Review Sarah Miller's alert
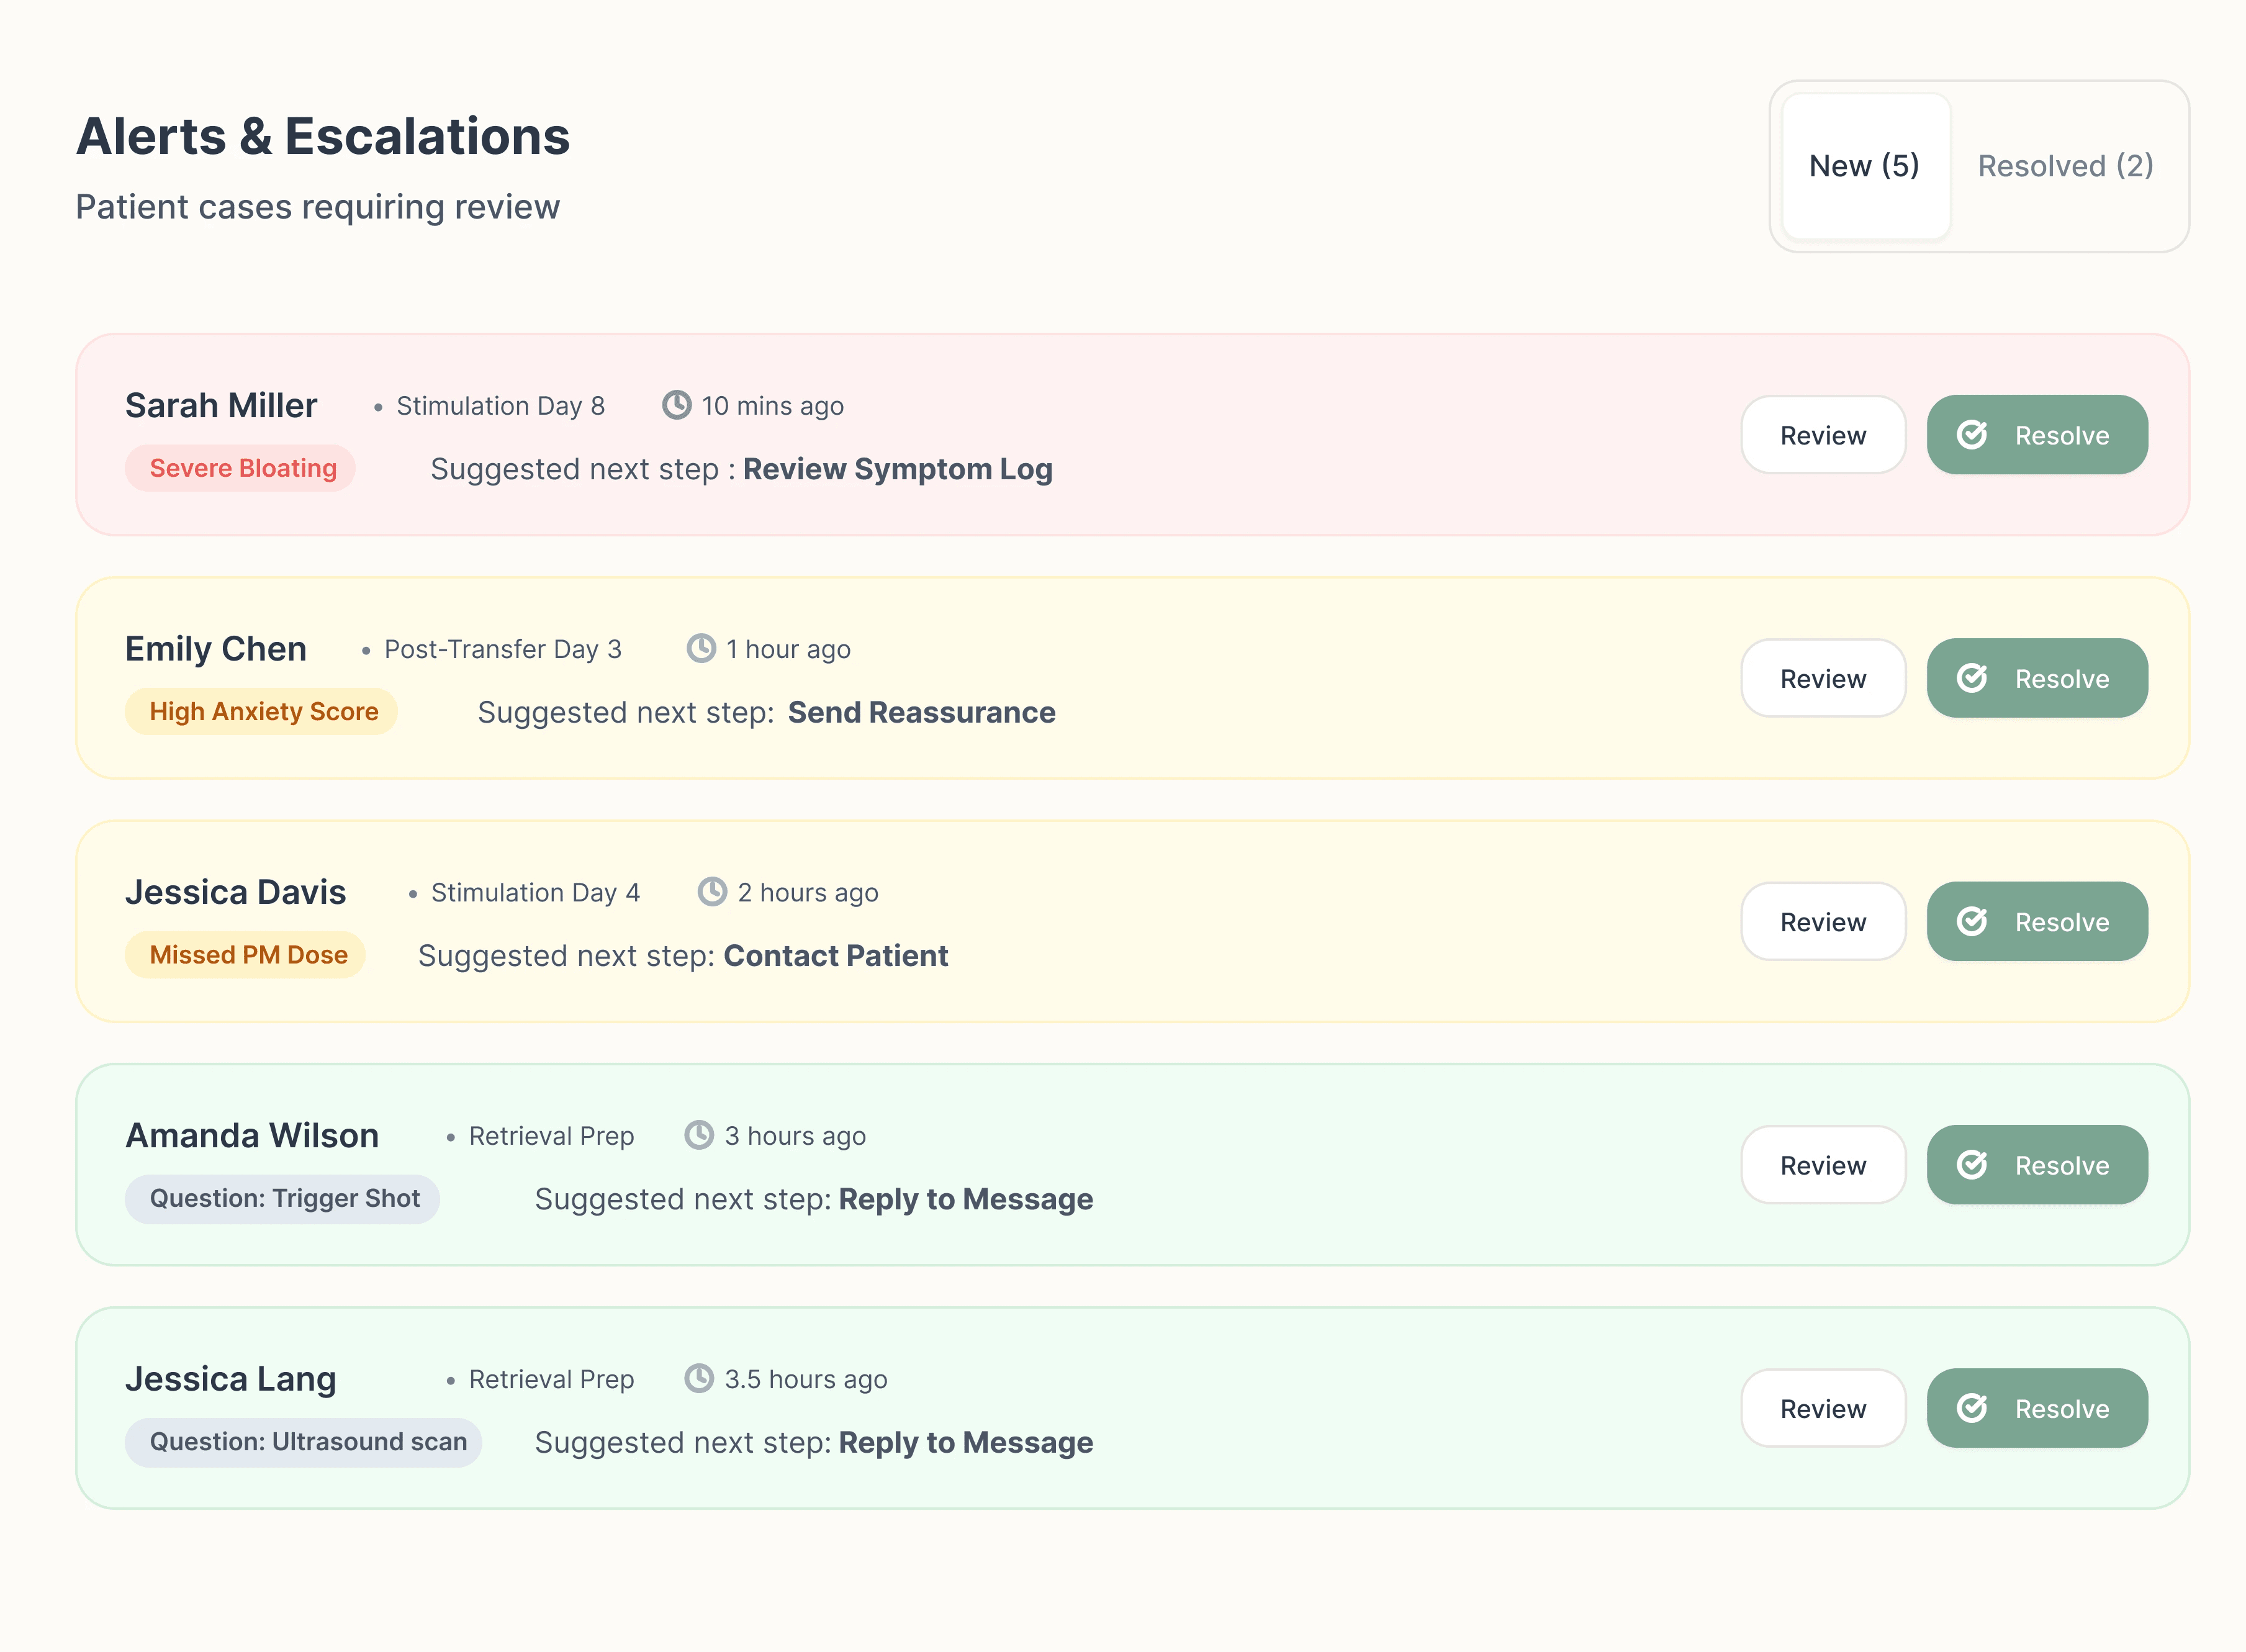This screenshot has height=1652, width=2246. [1822, 435]
